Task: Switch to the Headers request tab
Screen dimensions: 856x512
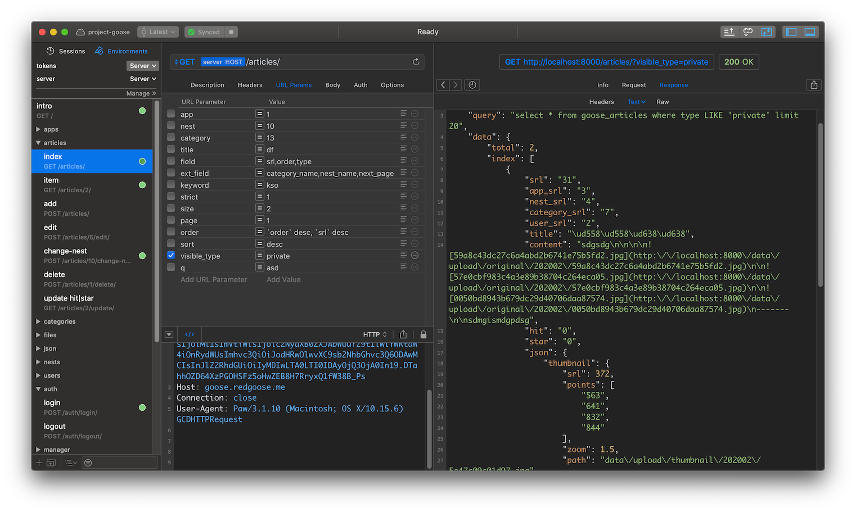Action: tap(250, 85)
